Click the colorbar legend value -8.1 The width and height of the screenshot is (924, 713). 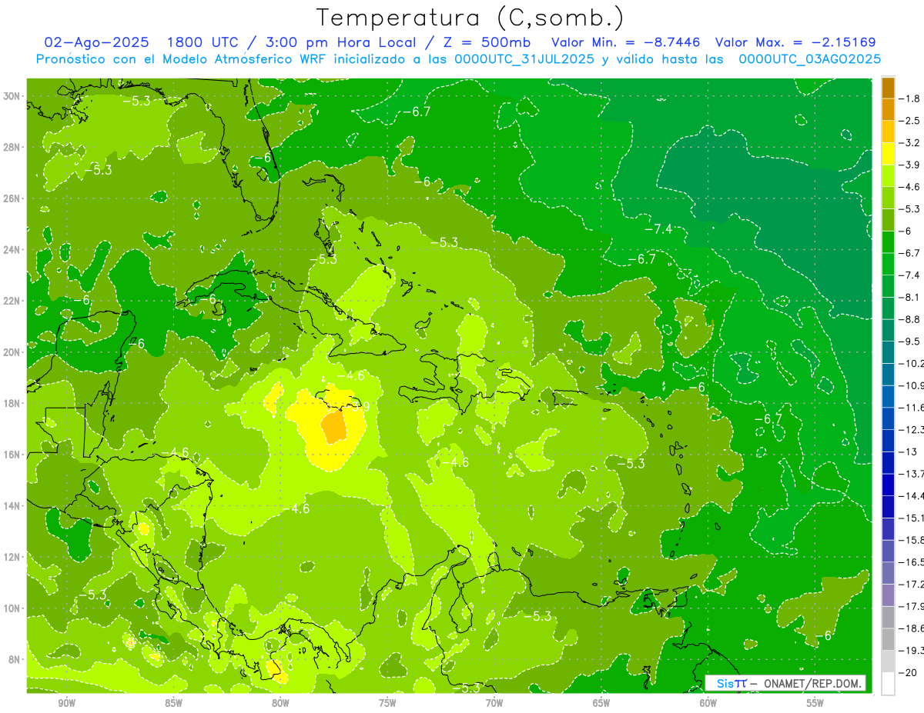click(909, 297)
